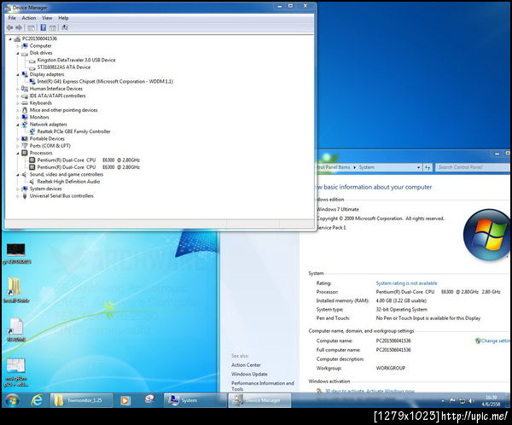The image size is (512, 425).
Task: Select ST3160812AS ATA Device
Action: 64,67
